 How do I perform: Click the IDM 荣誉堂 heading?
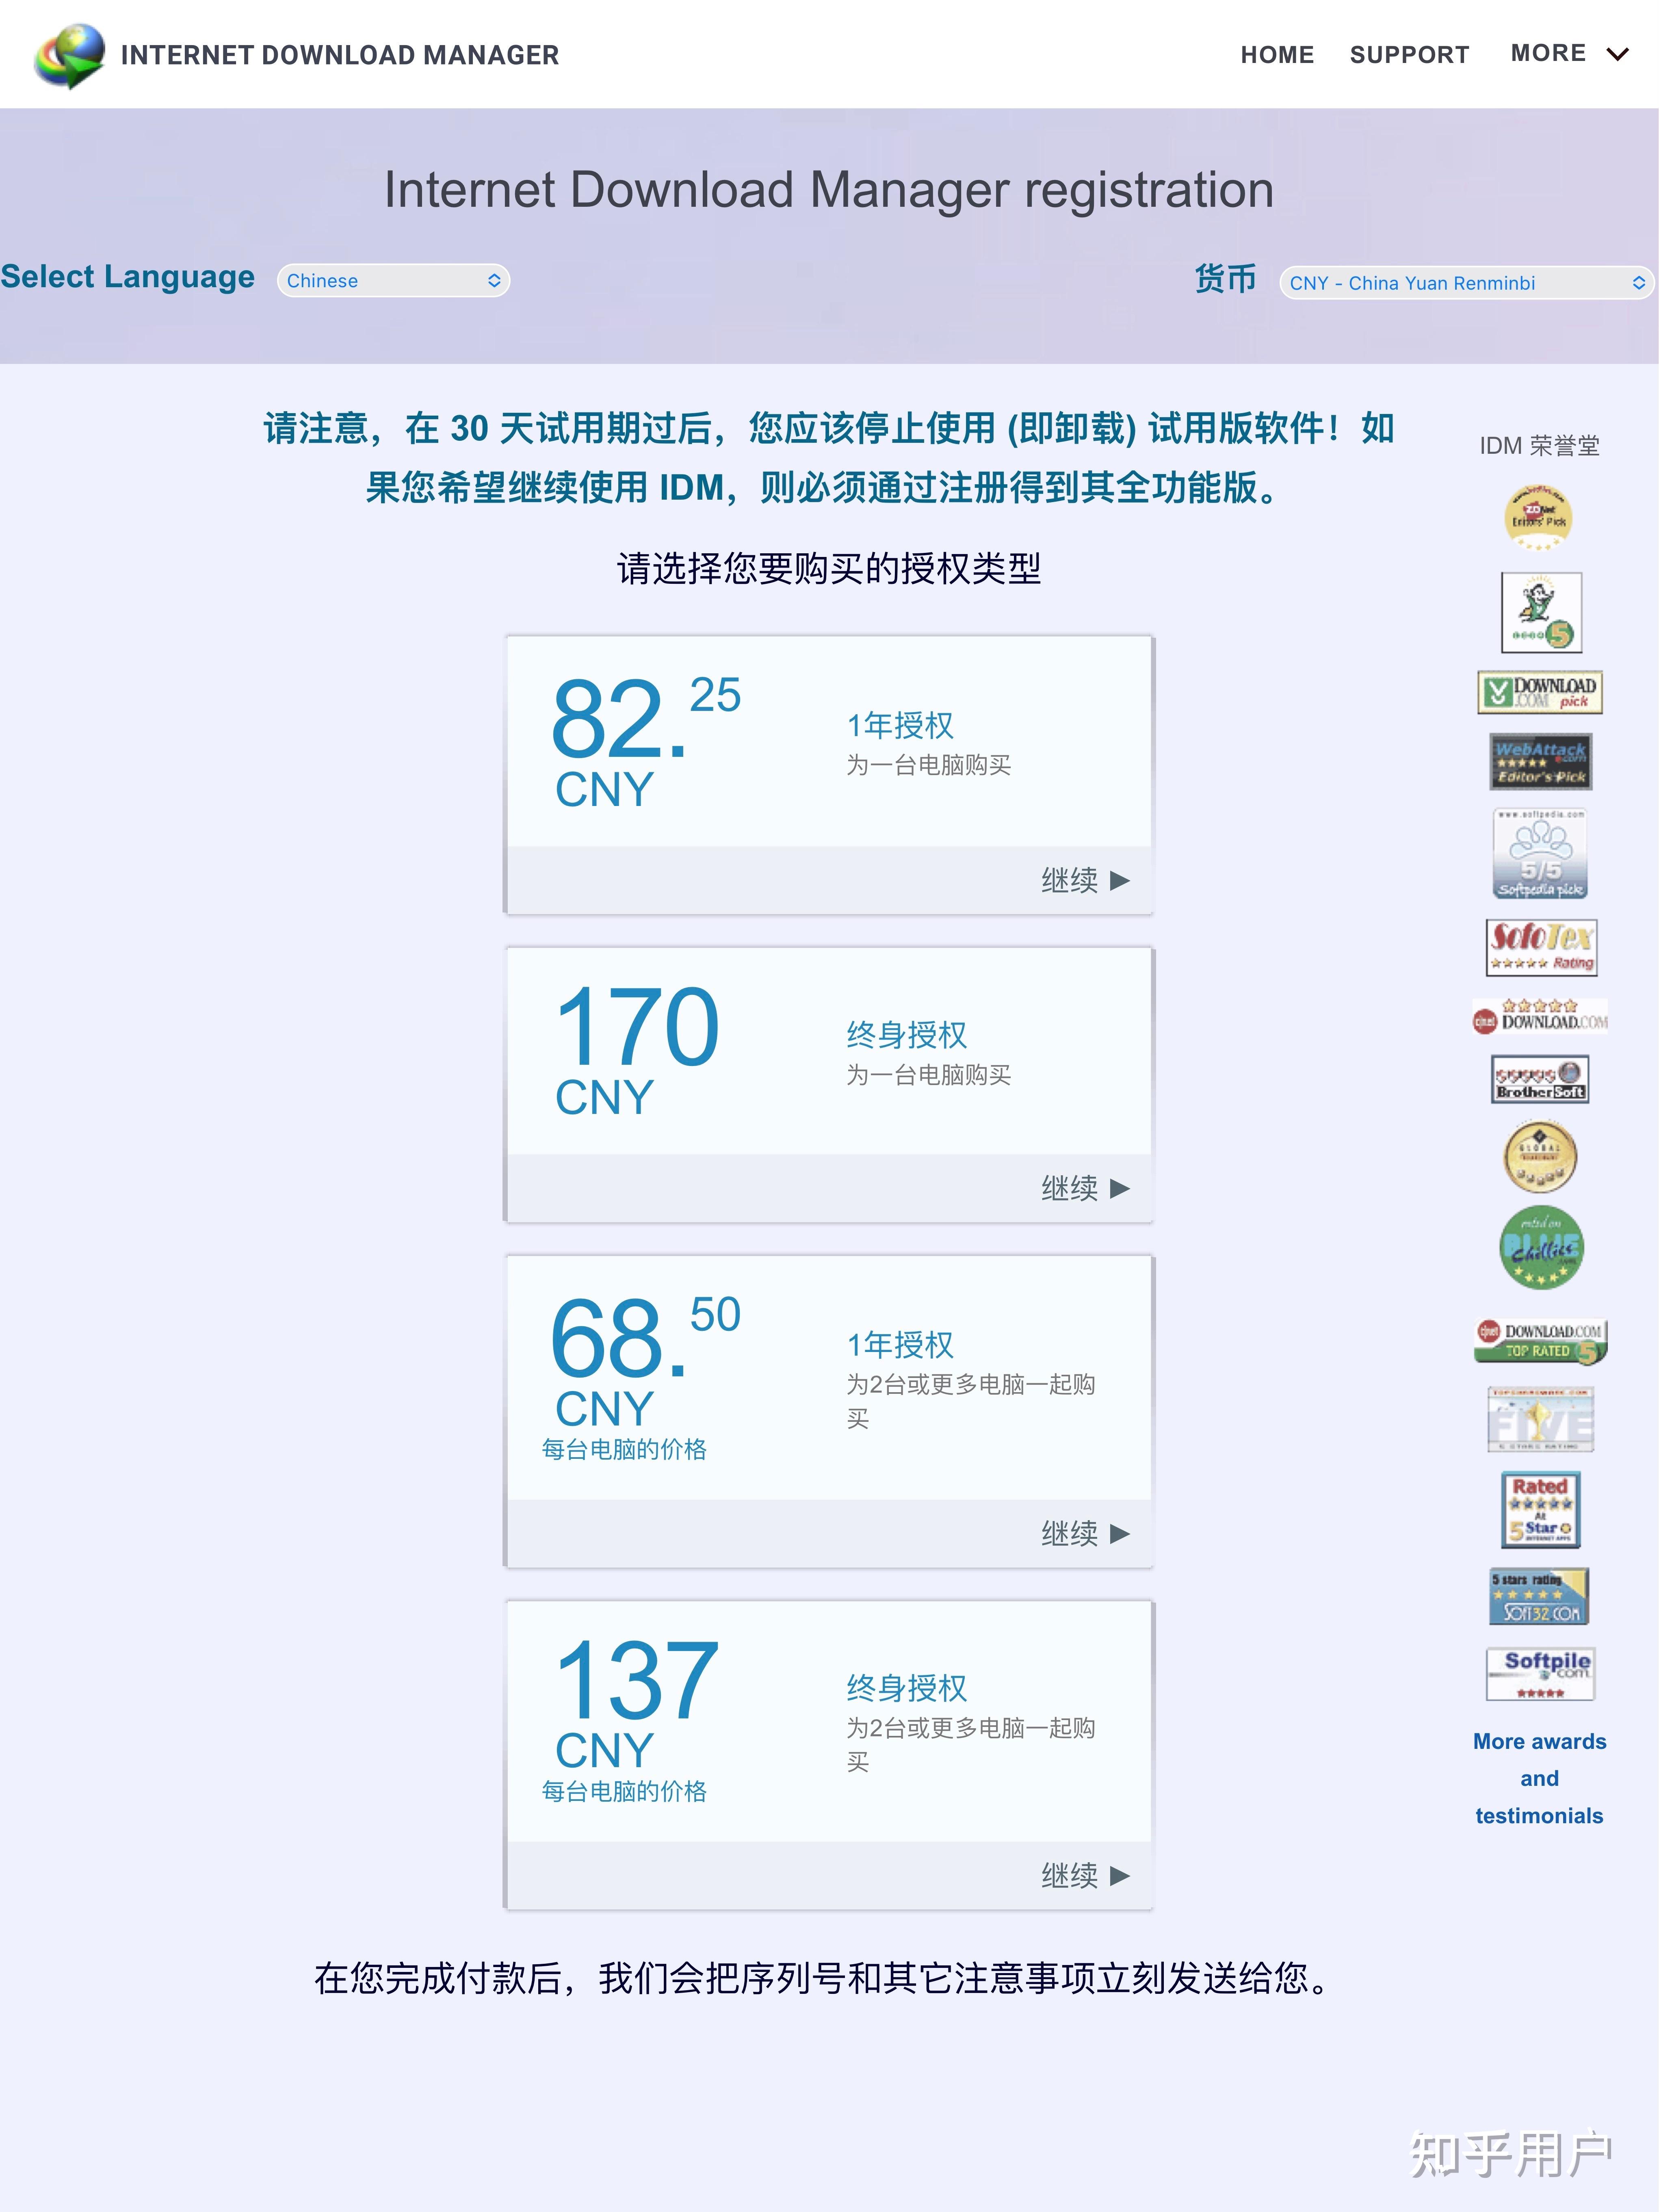[1539, 446]
